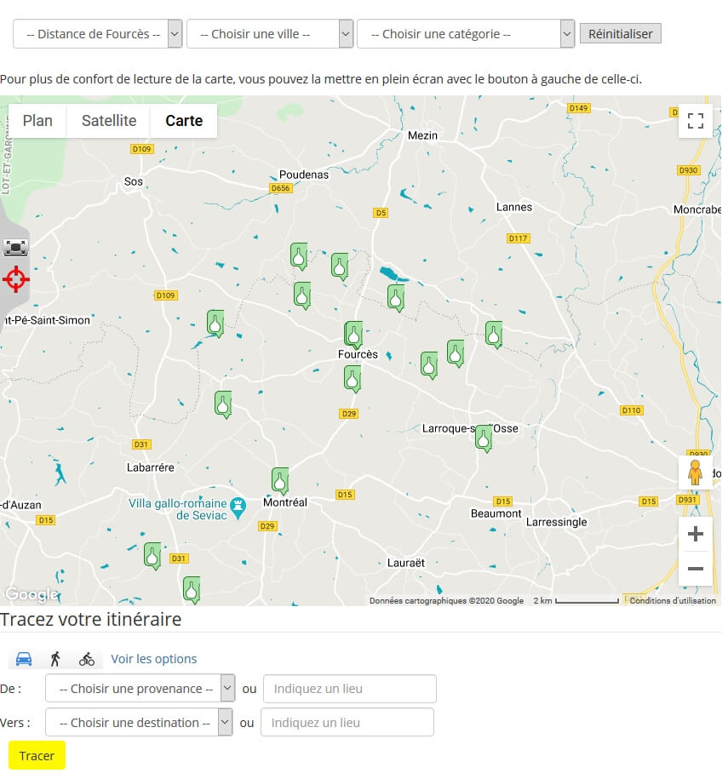Expand Choisir une provenance dropdown
Viewport: 728px width, 779px height.
pyautogui.click(x=140, y=688)
